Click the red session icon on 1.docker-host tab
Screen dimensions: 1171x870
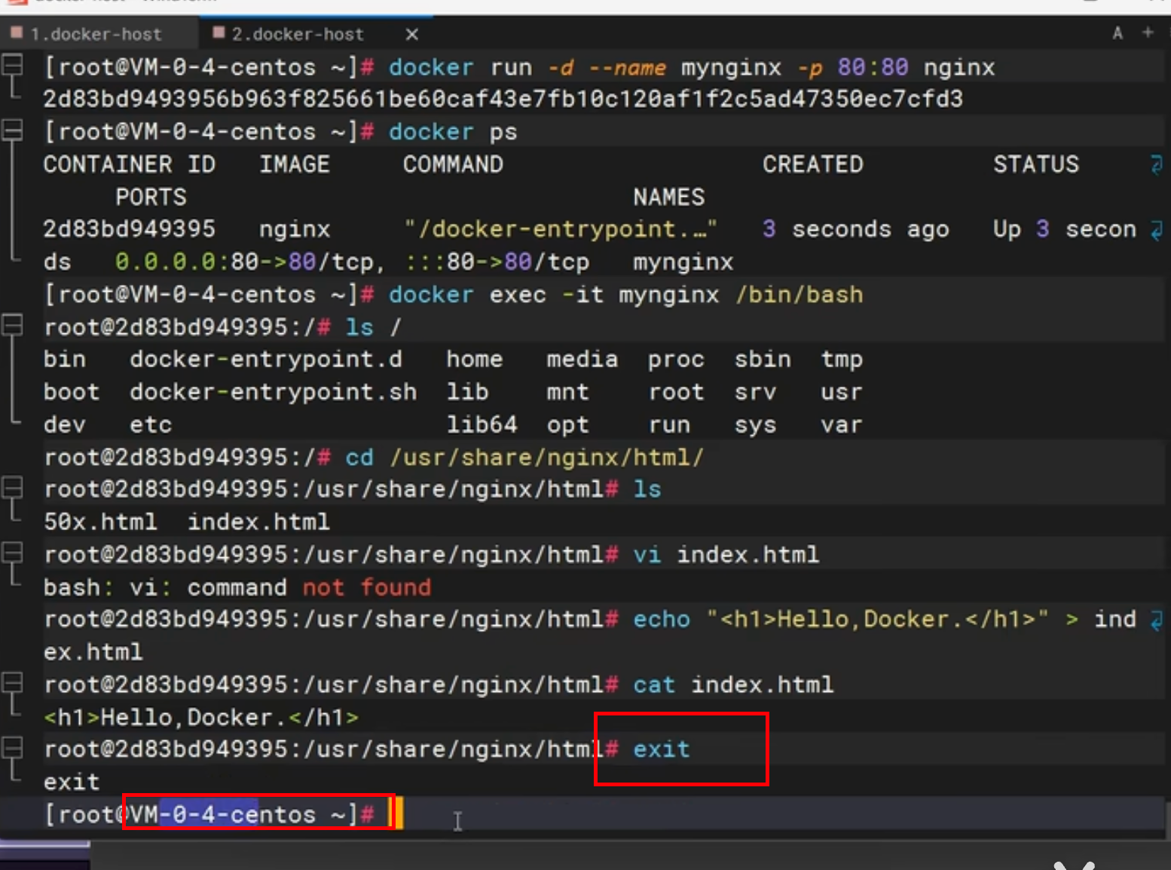coord(17,32)
